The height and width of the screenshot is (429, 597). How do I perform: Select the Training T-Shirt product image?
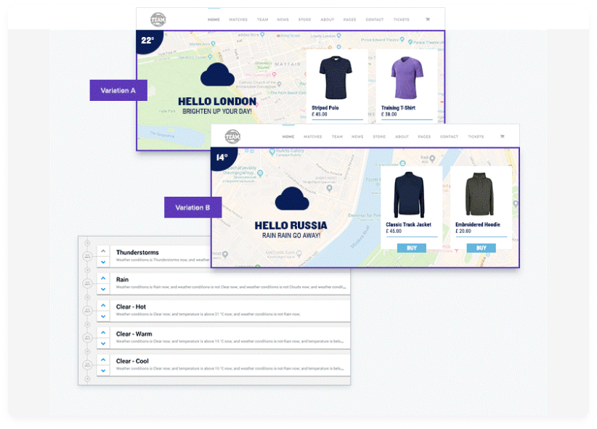point(407,78)
